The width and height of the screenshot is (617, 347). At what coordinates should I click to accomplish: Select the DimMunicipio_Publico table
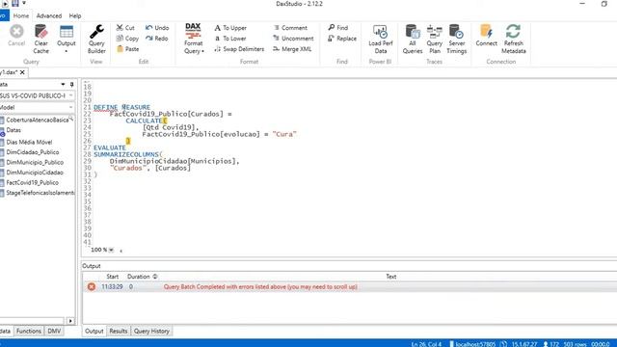click(x=35, y=162)
